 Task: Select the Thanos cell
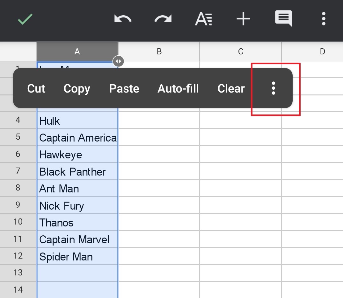(x=77, y=222)
